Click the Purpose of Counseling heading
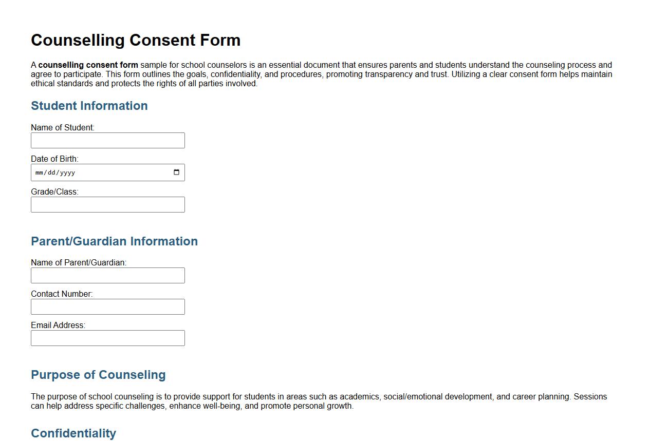This screenshot has height=441, width=649. tap(98, 375)
